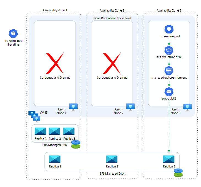Viewport: 201px width, 187px height.
Task: Select the Agent Node 2 VM icon
Action: 130,107
